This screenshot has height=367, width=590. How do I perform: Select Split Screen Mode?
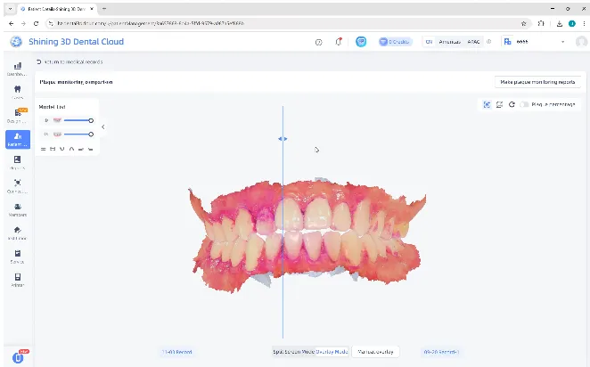tap(290, 352)
